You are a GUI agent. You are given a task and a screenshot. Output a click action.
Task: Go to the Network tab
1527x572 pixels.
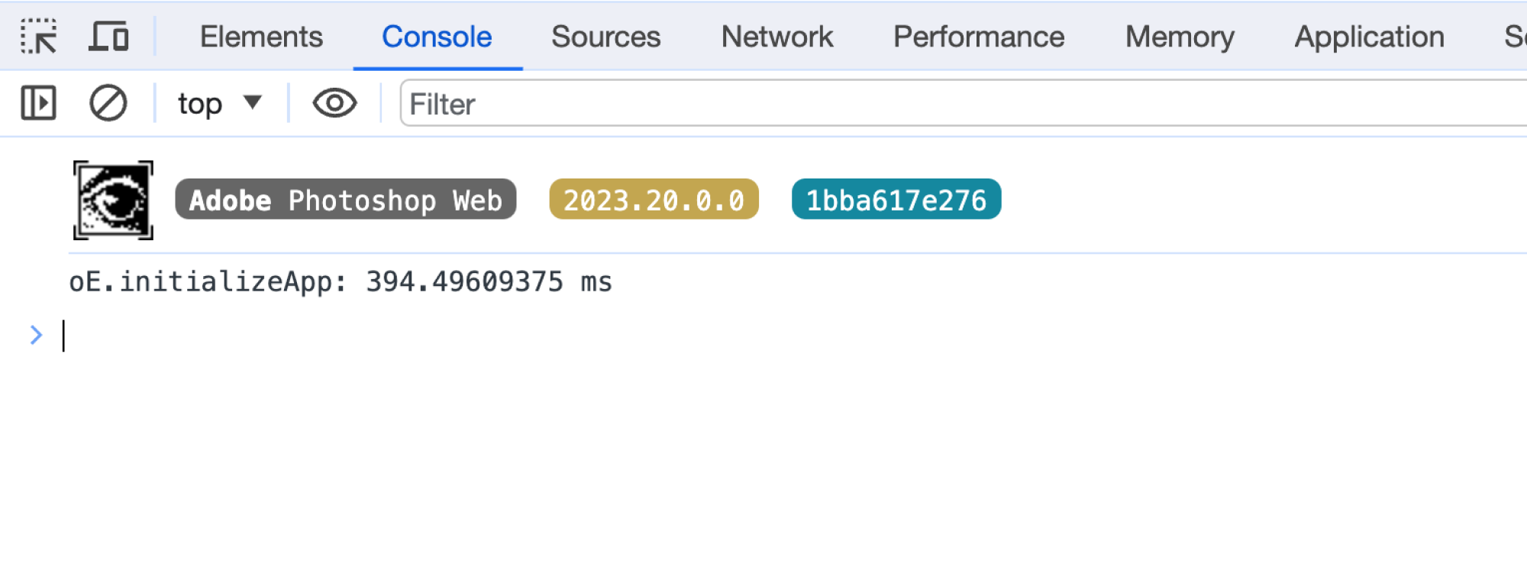coord(776,37)
